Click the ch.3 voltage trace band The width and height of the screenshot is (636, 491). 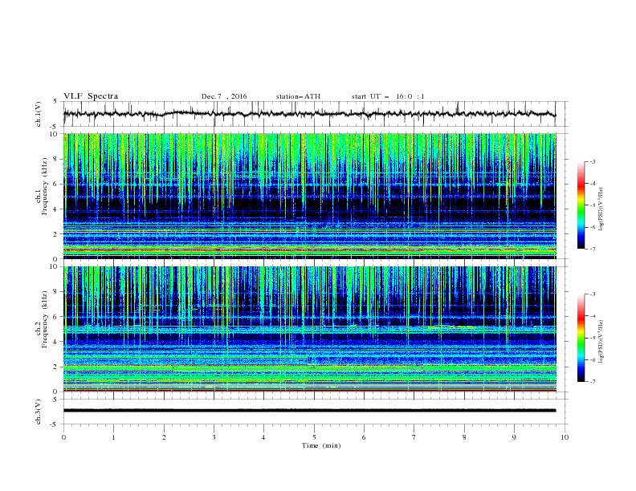point(309,411)
